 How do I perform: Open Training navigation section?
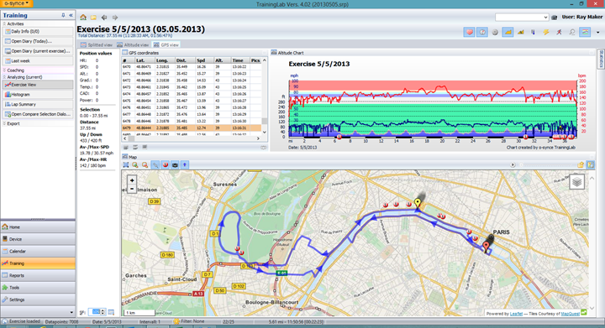click(38, 263)
